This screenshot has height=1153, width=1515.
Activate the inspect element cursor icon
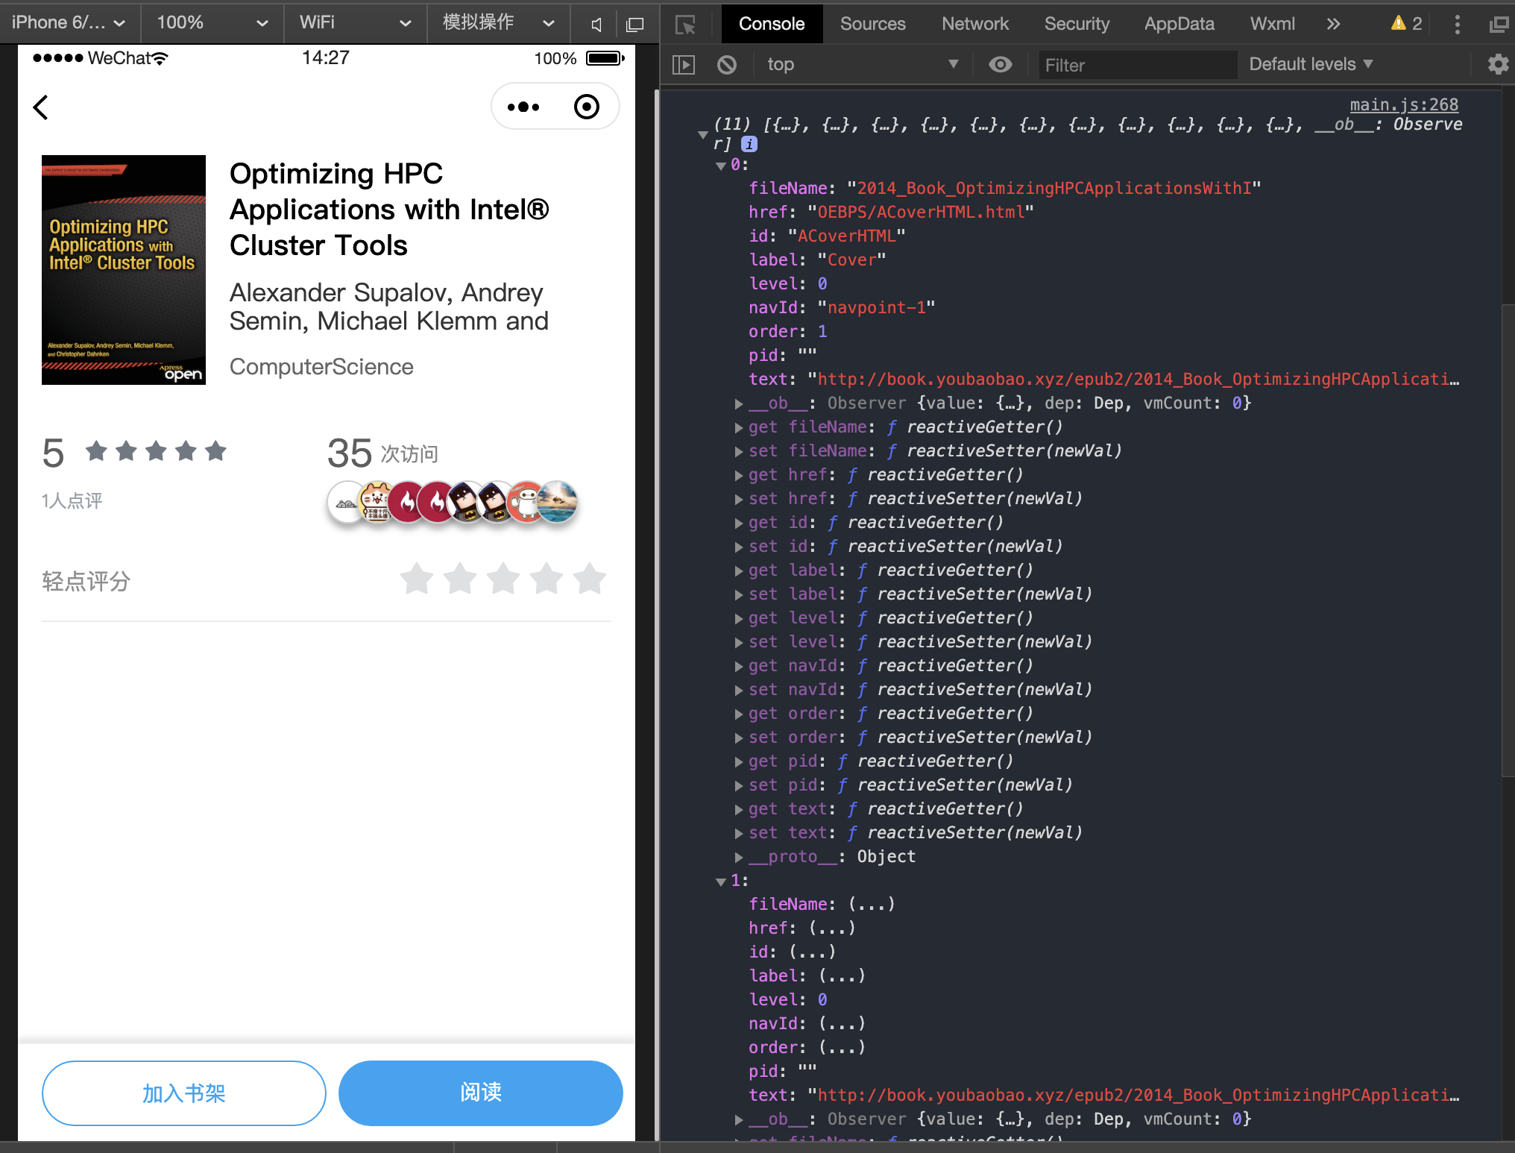[685, 25]
